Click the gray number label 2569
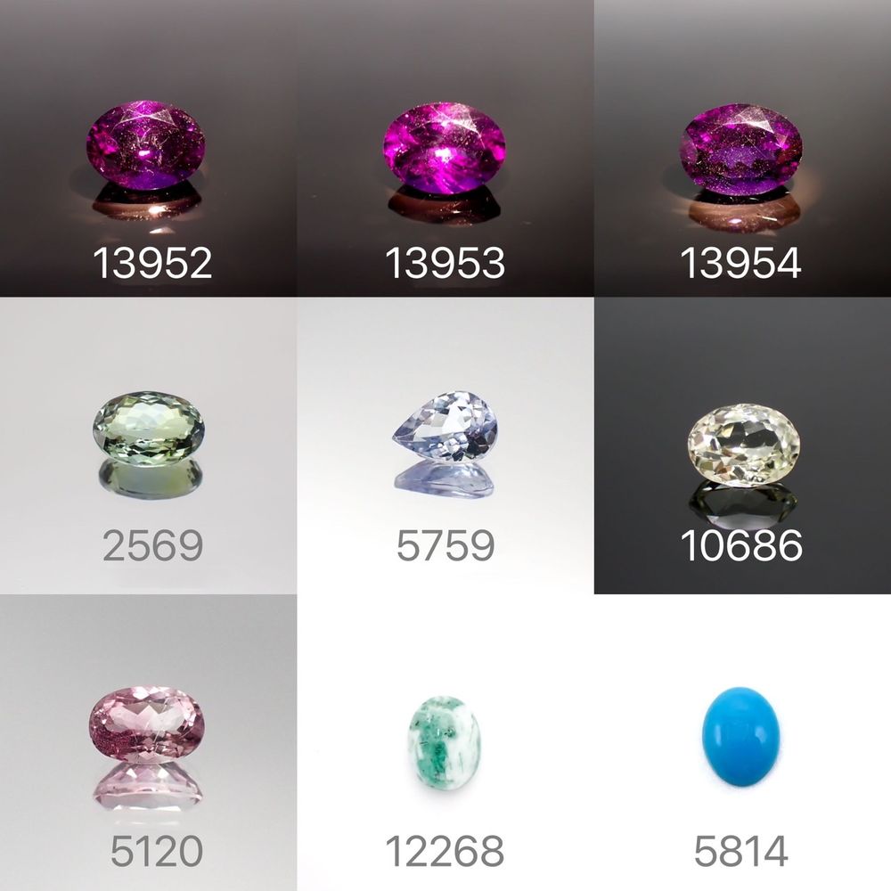Screen dimensions: 891x891 pyautogui.click(x=153, y=545)
